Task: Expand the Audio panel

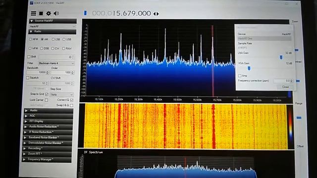Action: 49,110
